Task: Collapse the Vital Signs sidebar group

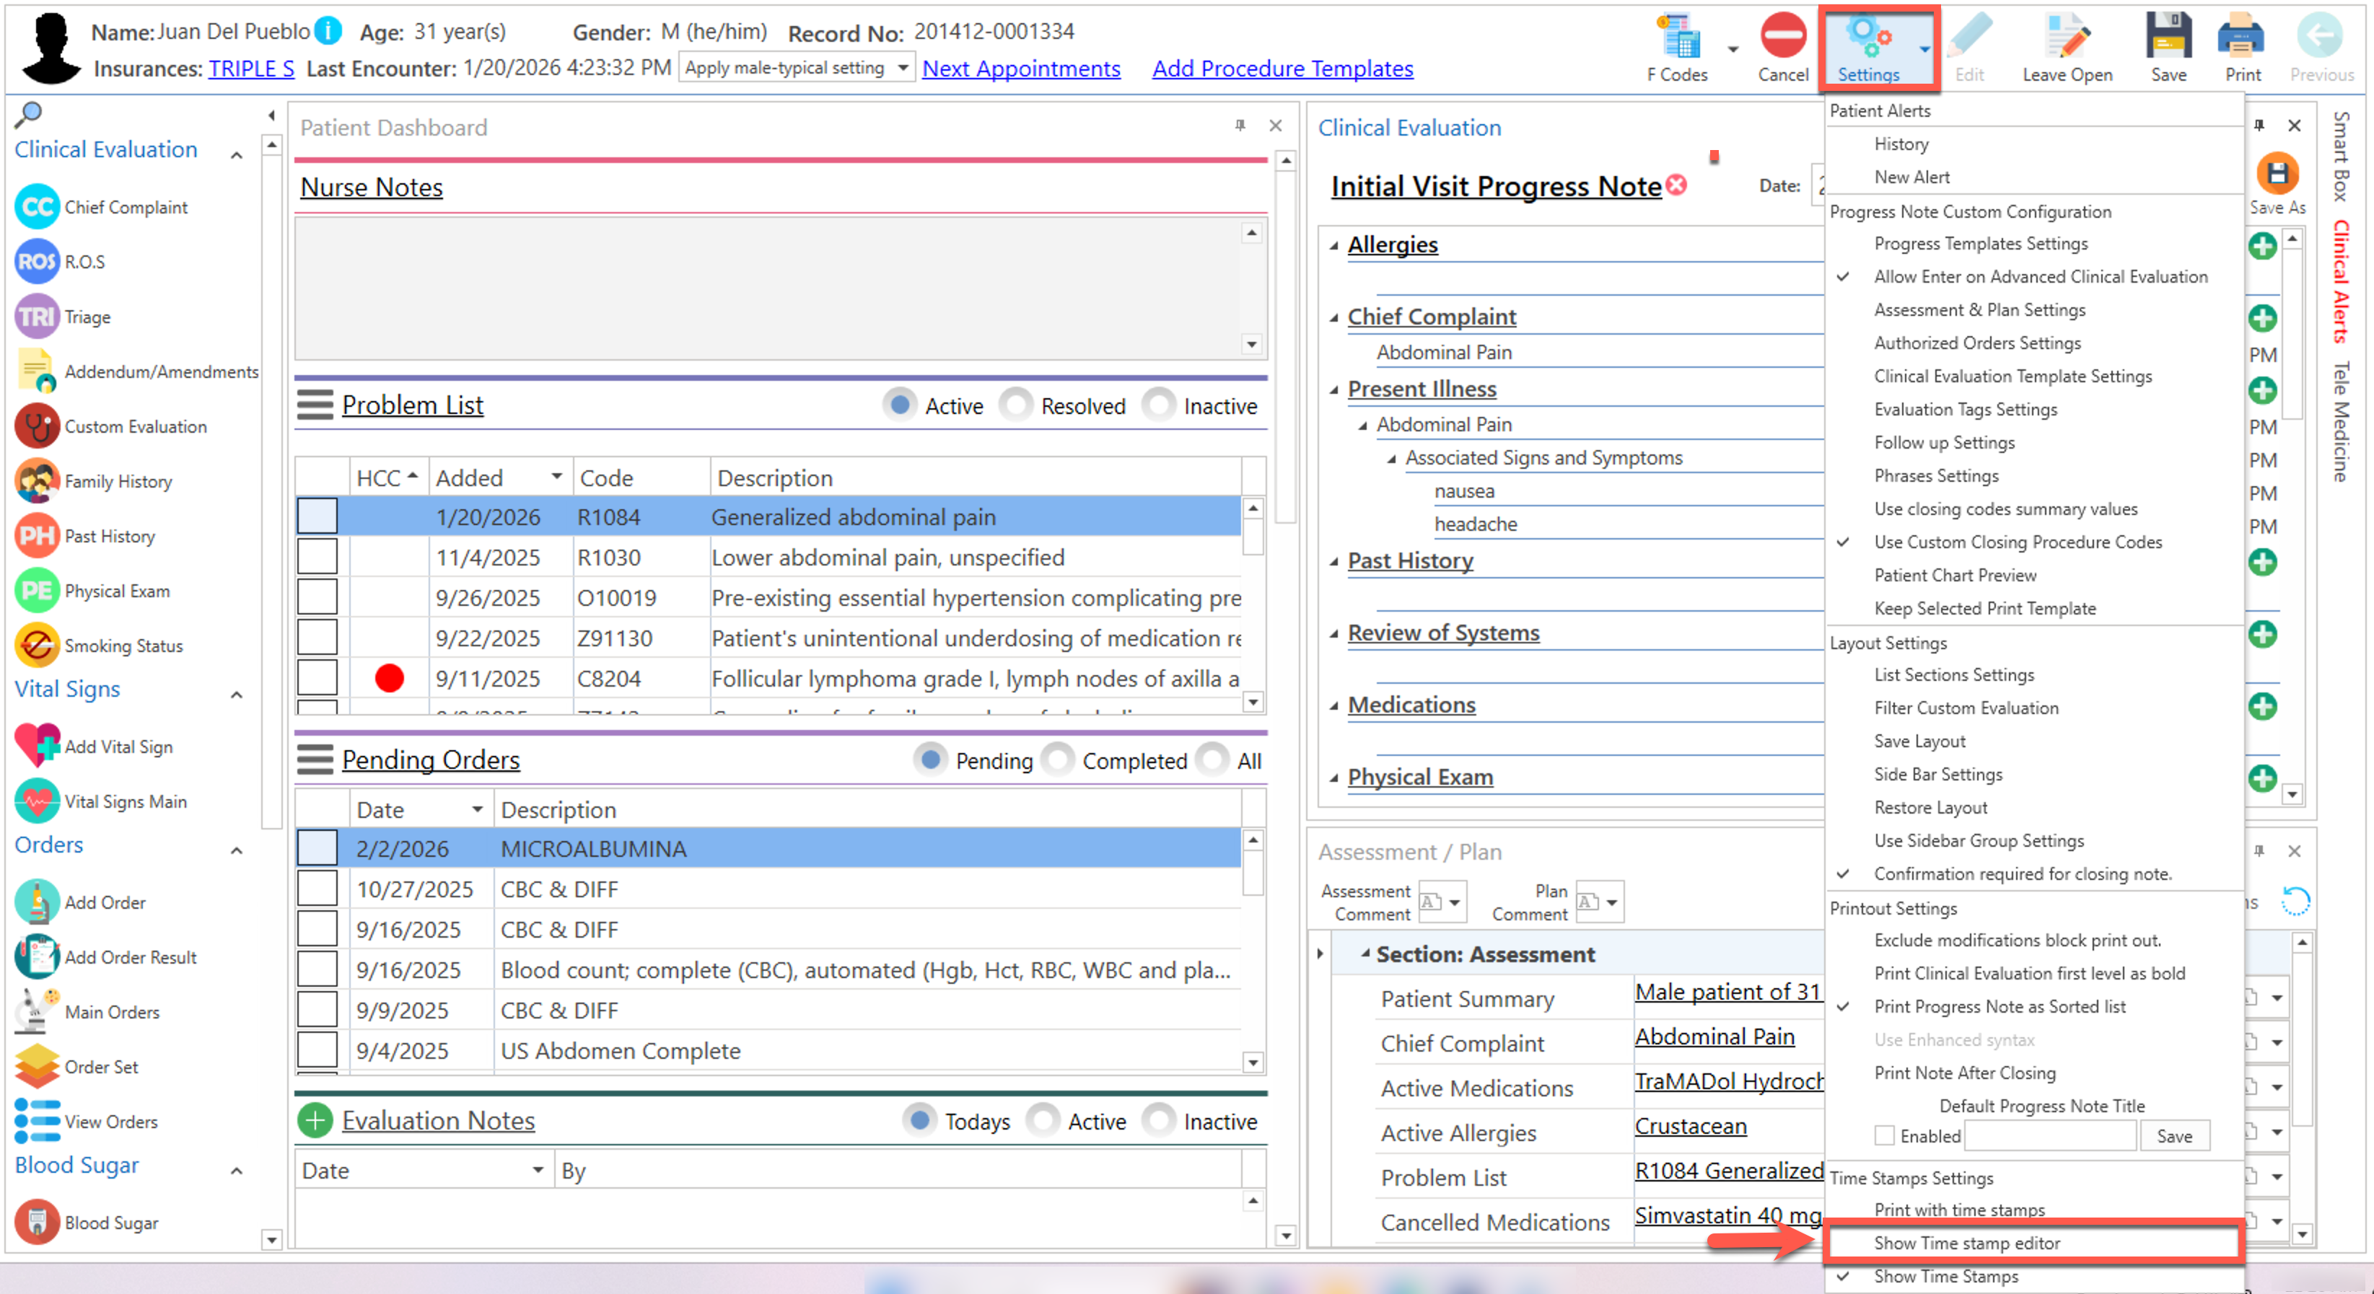Action: [x=237, y=695]
